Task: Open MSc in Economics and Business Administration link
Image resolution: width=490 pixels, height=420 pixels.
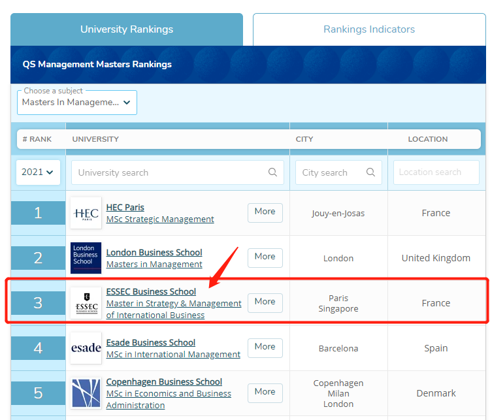Action: click(x=169, y=399)
